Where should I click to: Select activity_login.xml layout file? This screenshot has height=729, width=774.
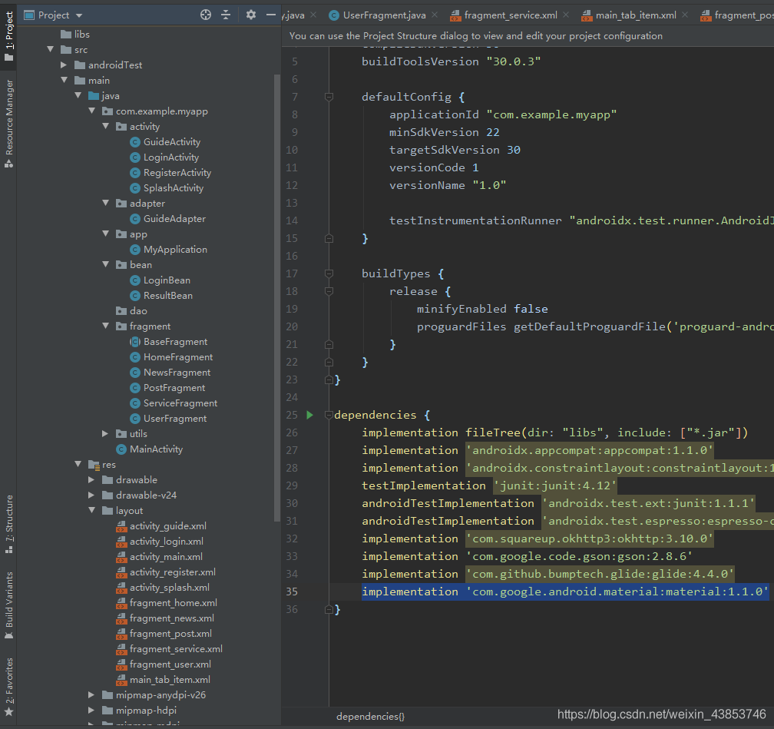[160, 542]
